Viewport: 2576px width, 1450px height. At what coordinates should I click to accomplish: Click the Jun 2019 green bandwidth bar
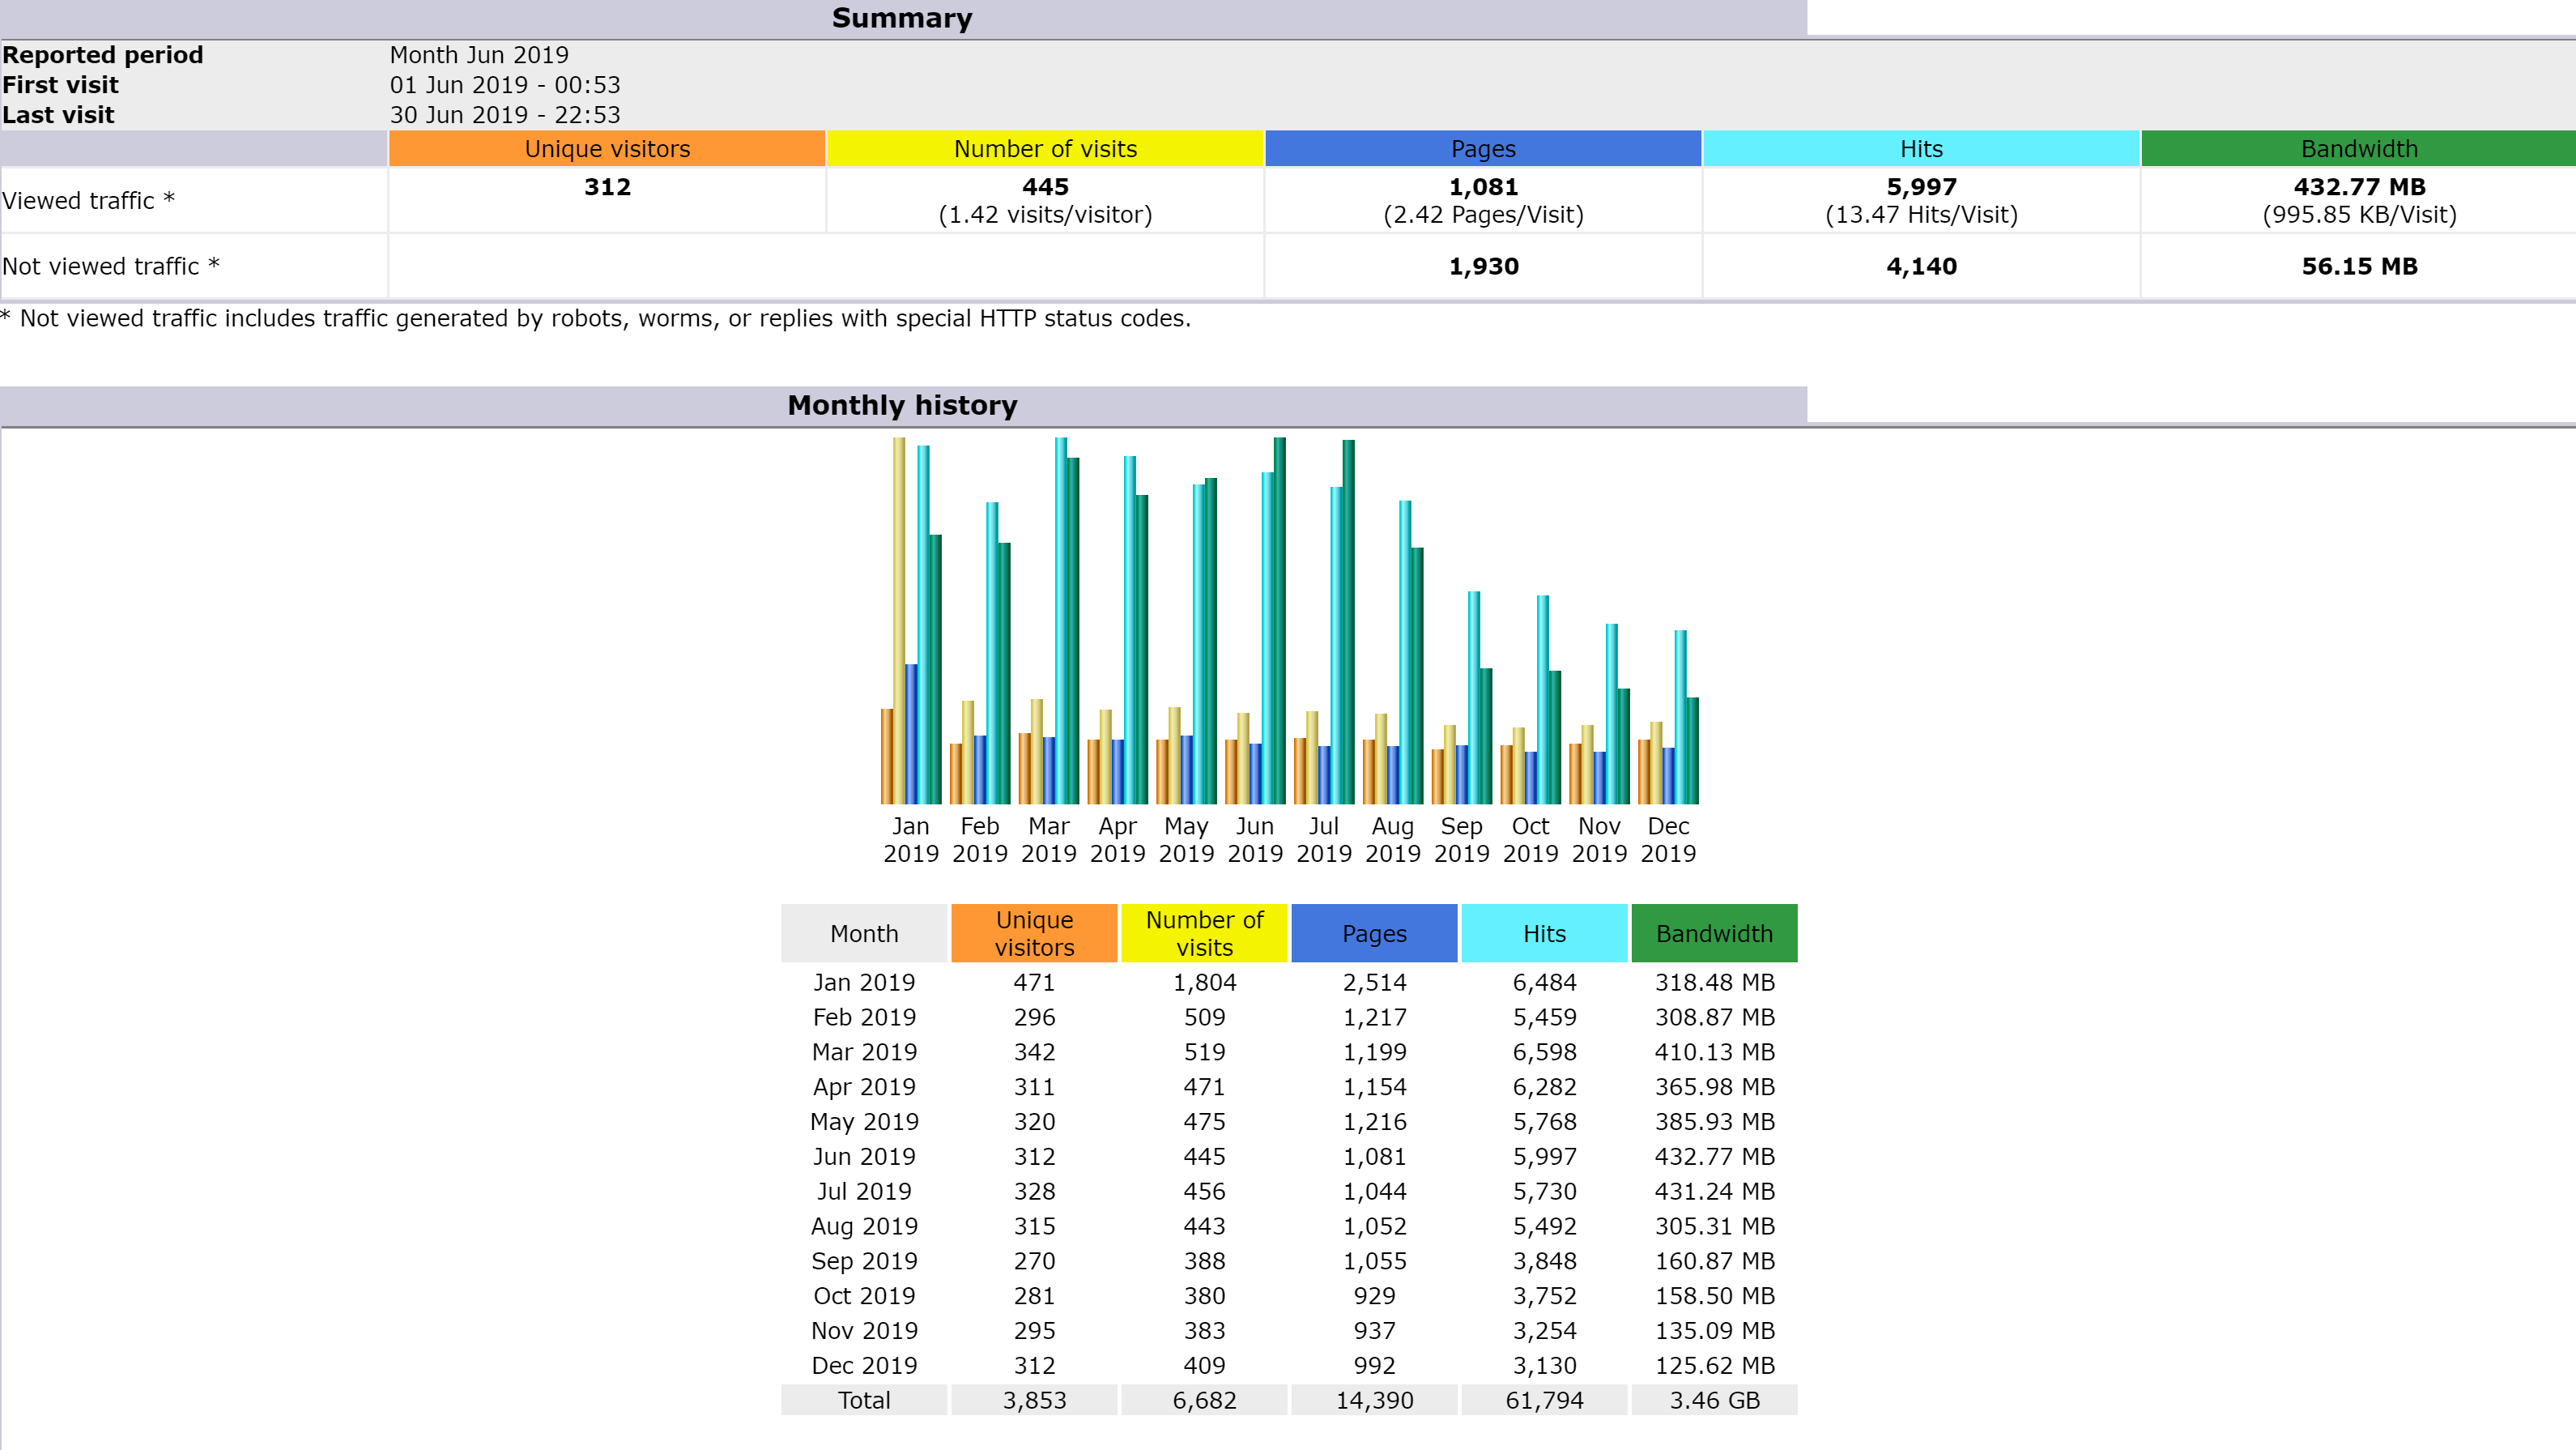coord(1279,620)
